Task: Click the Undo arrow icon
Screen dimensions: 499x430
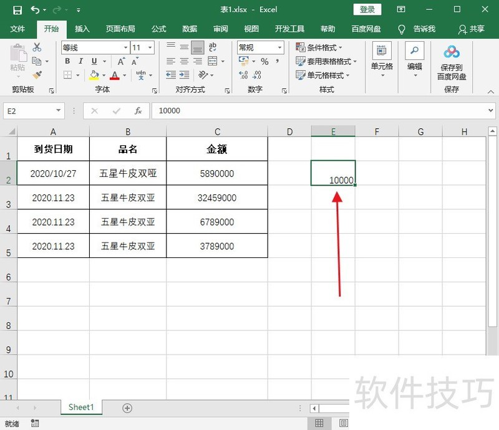Action: click(35, 10)
